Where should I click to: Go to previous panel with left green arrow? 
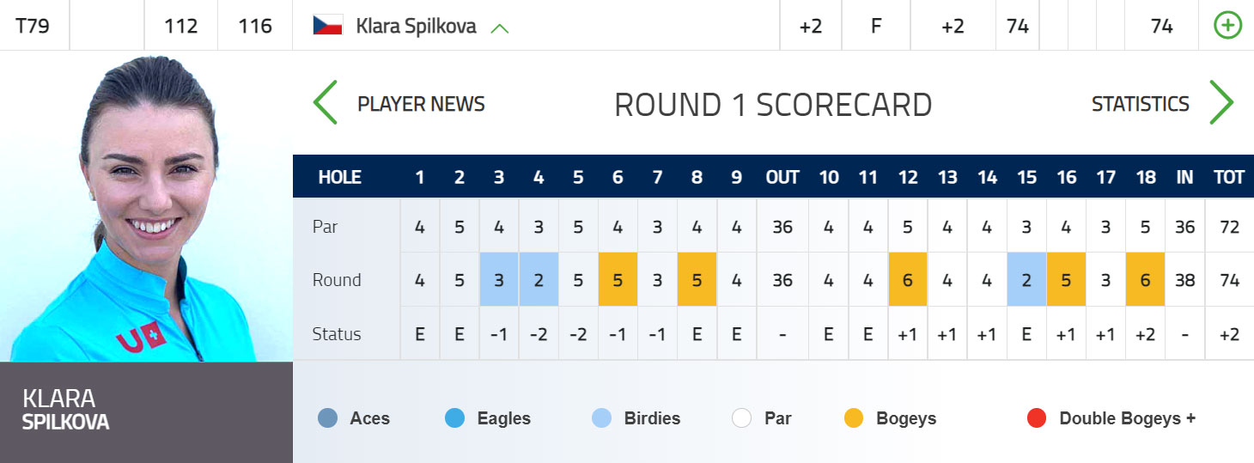coord(326,103)
